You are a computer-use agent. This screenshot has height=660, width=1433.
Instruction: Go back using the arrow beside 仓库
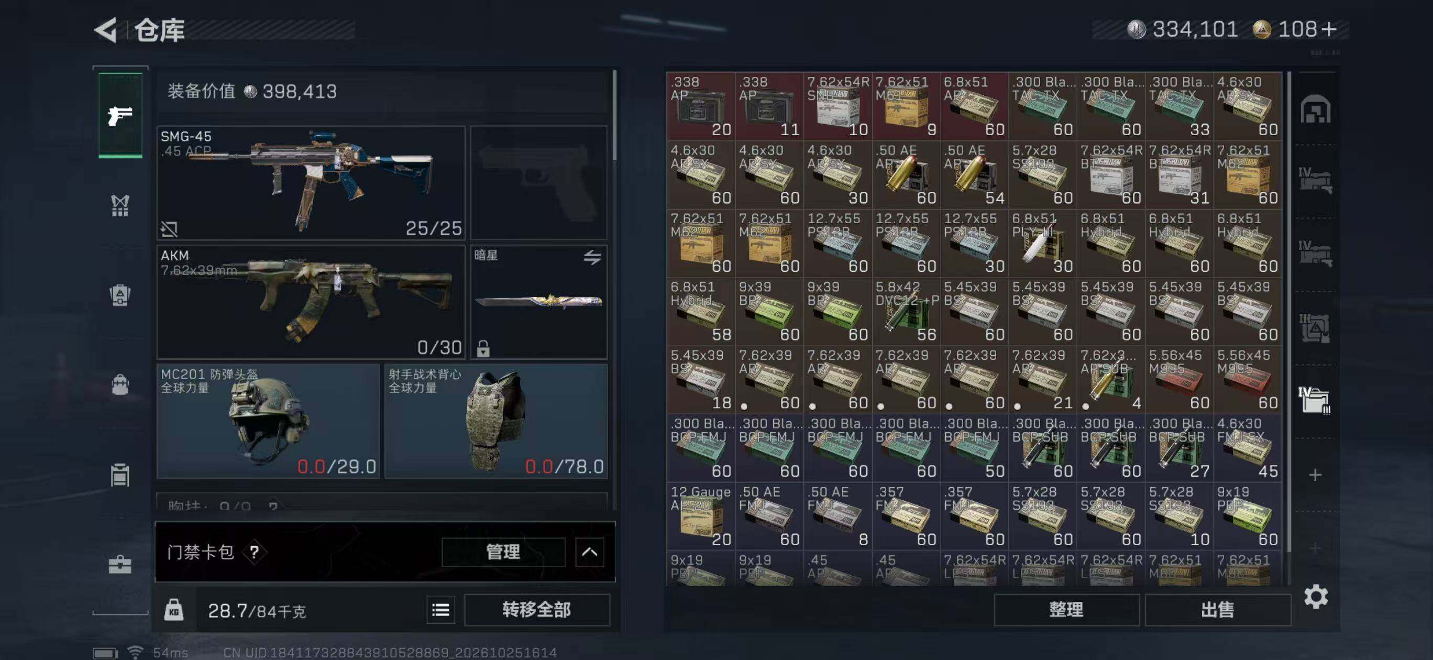coord(106,29)
